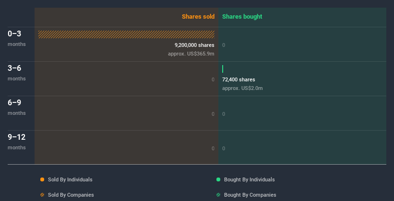This screenshot has width=394, height=201.
Task: Click the 9,200,000 shares value
Action: pyautogui.click(x=194, y=45)
